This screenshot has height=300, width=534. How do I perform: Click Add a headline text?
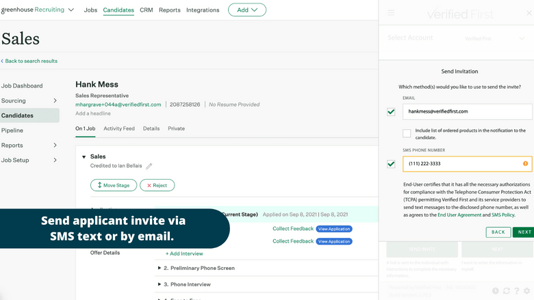coord(93,113)
